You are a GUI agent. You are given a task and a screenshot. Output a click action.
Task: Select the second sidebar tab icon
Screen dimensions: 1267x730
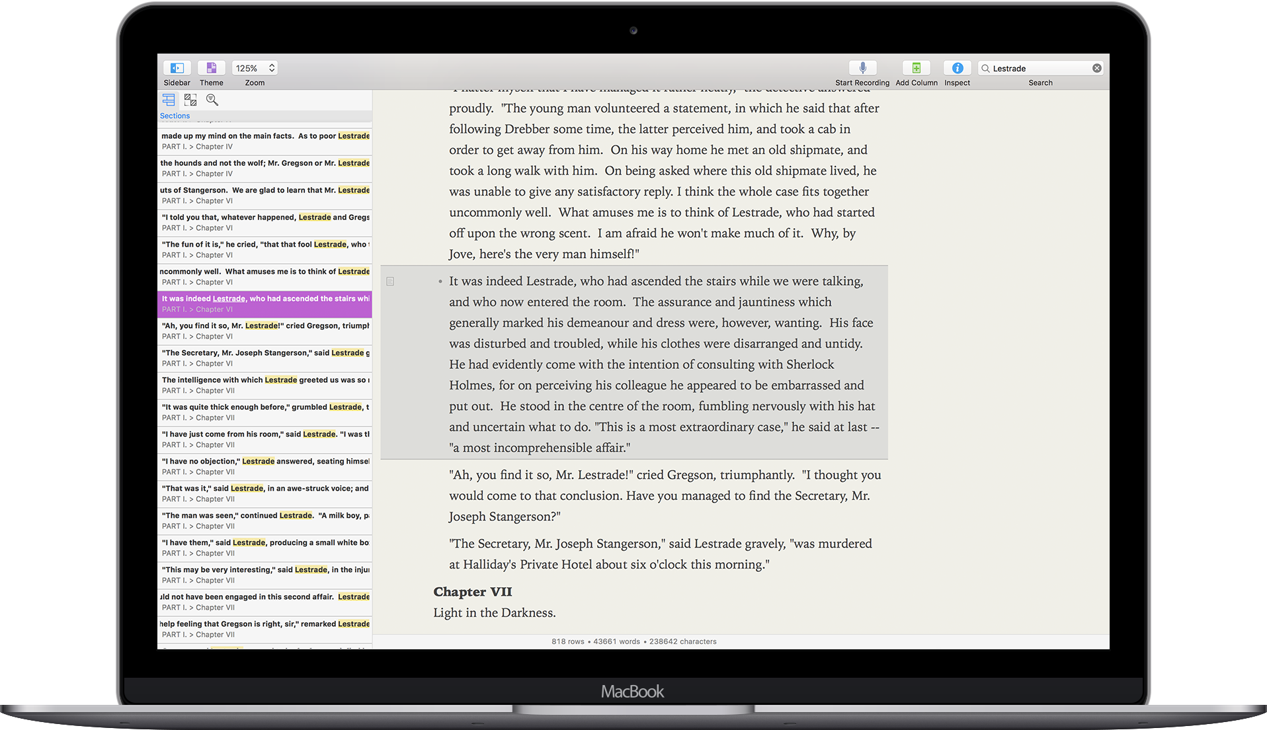190,100
